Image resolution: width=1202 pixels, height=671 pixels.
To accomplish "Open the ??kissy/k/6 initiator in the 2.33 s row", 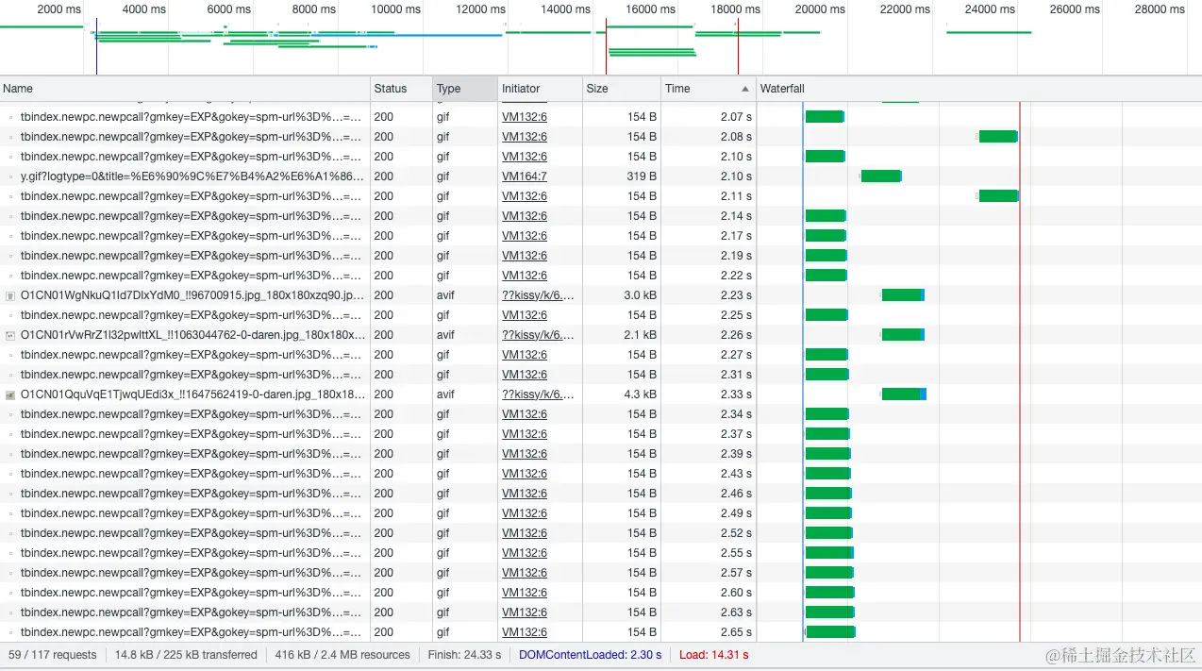I will coord(538,394).
